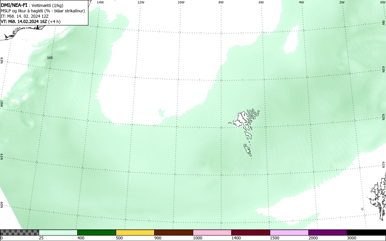The width and height of the screenshot is (386, 241).
Task: Click the black legend swatch above 3000
Action: tap(366, 233)
